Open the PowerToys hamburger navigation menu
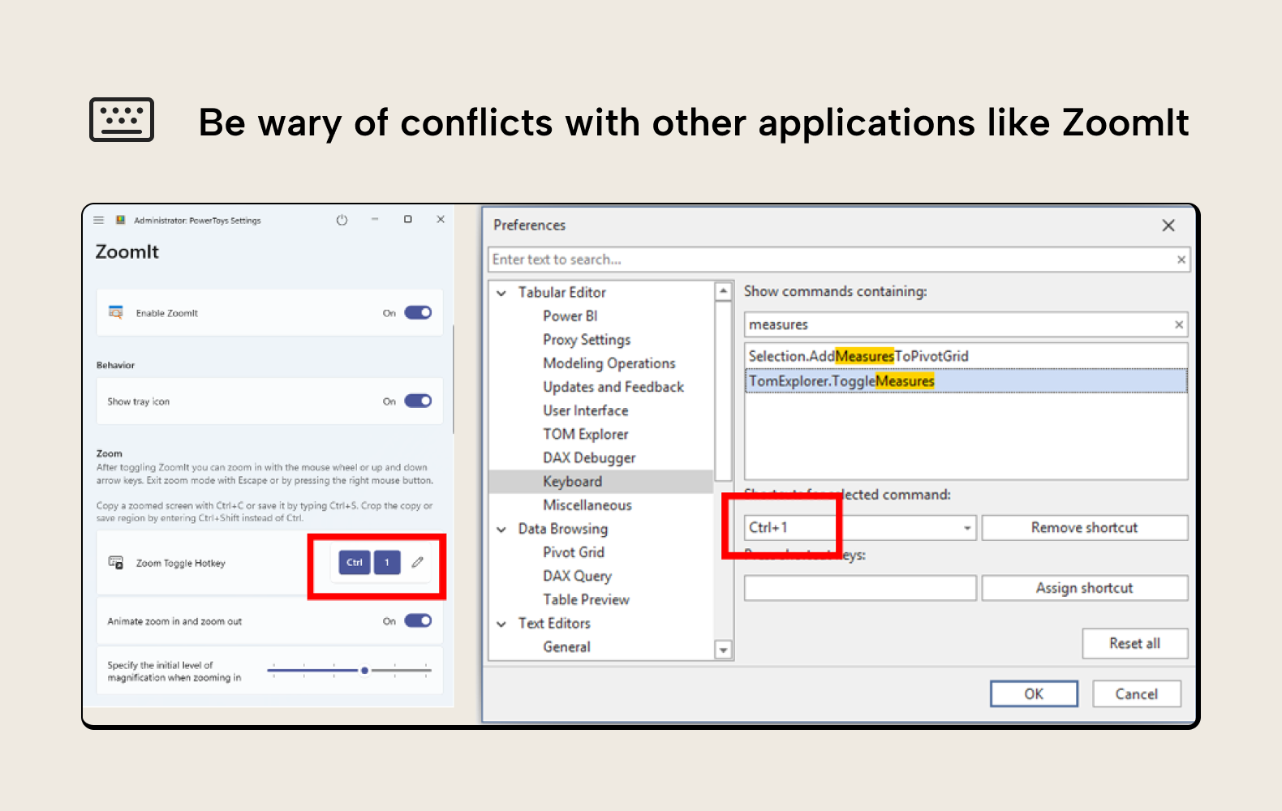The height and width of the screenshot is (811, 1282). [x=99, y=220]
